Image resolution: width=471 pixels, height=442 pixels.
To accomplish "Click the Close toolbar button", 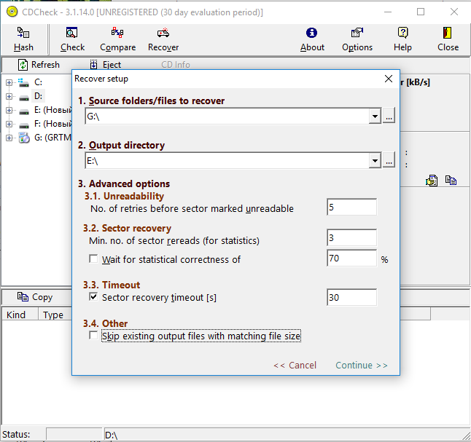I will [448, 39].
